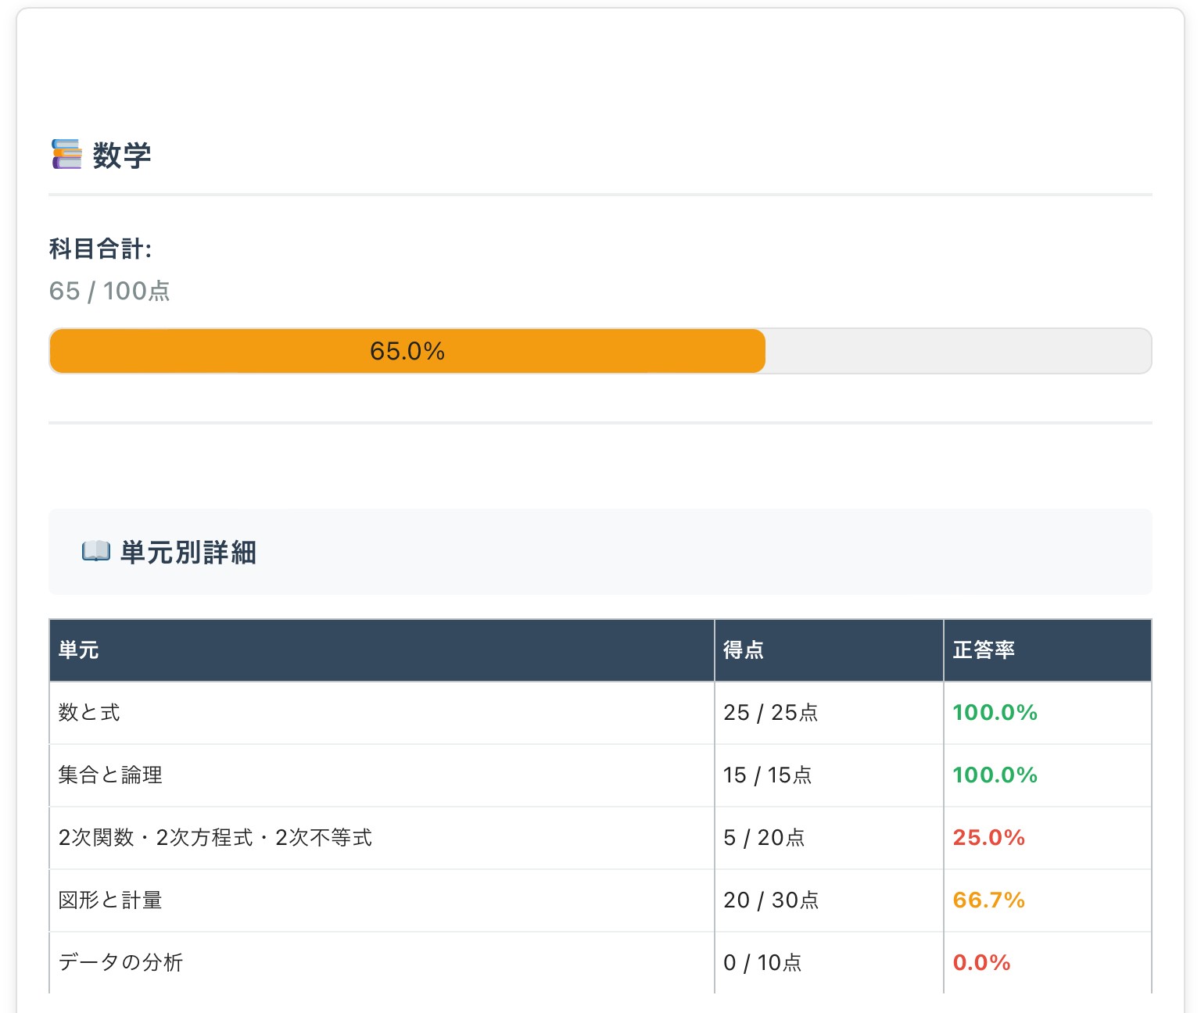Click the orange 65.0% progress bar
This screenshot has height=1013, width=1201.
click(x=407, y=351)
